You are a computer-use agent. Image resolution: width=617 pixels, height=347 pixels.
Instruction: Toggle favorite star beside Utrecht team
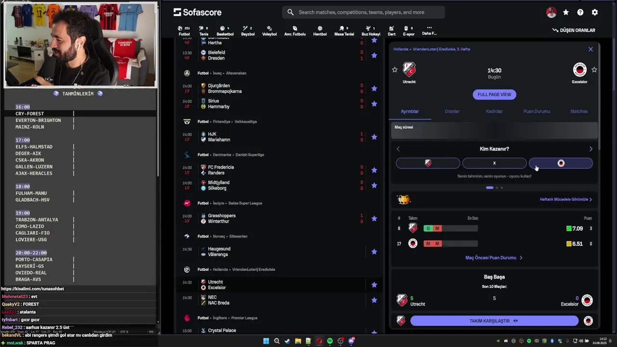tap(395, 70)
